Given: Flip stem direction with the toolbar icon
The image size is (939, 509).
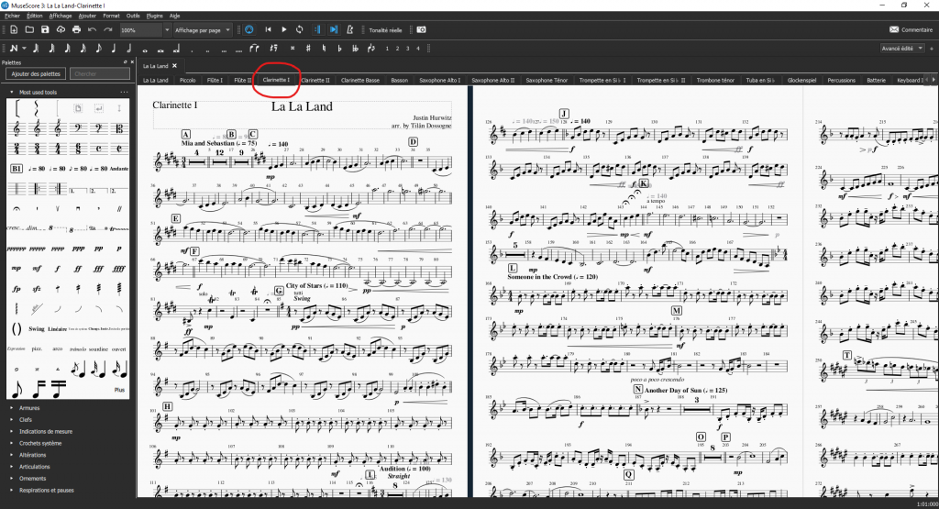Looking at the screenshot, I should (370, 49).
